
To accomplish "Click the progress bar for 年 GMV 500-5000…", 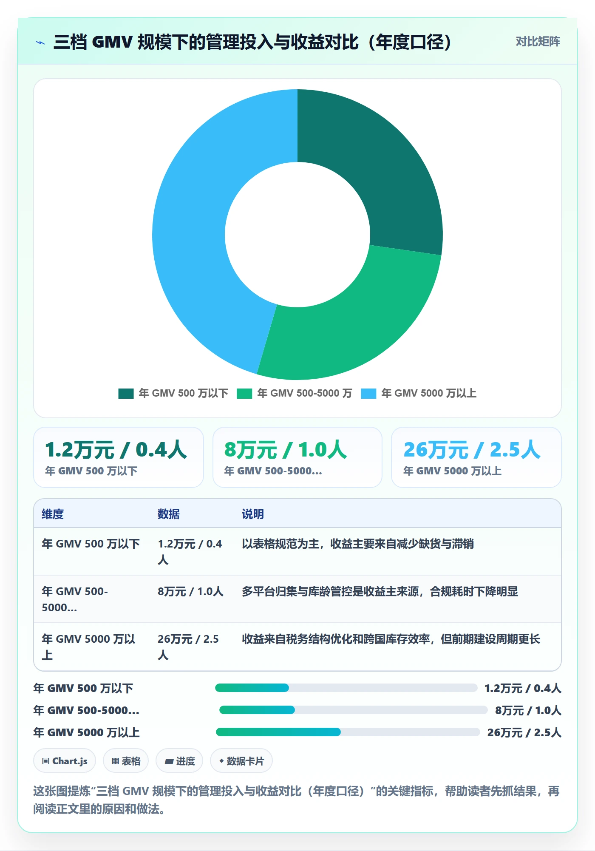I will click(x=353, y=710).
